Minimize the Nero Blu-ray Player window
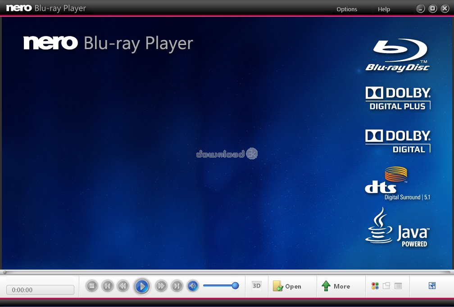The width and height of the screenshot is (454, 307). coord(420,9)
